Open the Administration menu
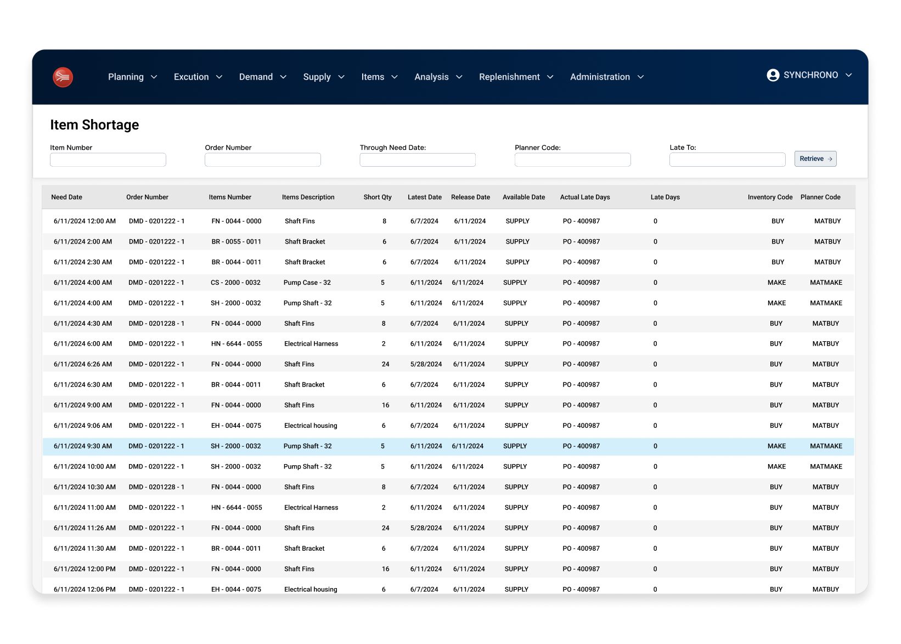This screenshot has height=644, width=901. [600, 77]
